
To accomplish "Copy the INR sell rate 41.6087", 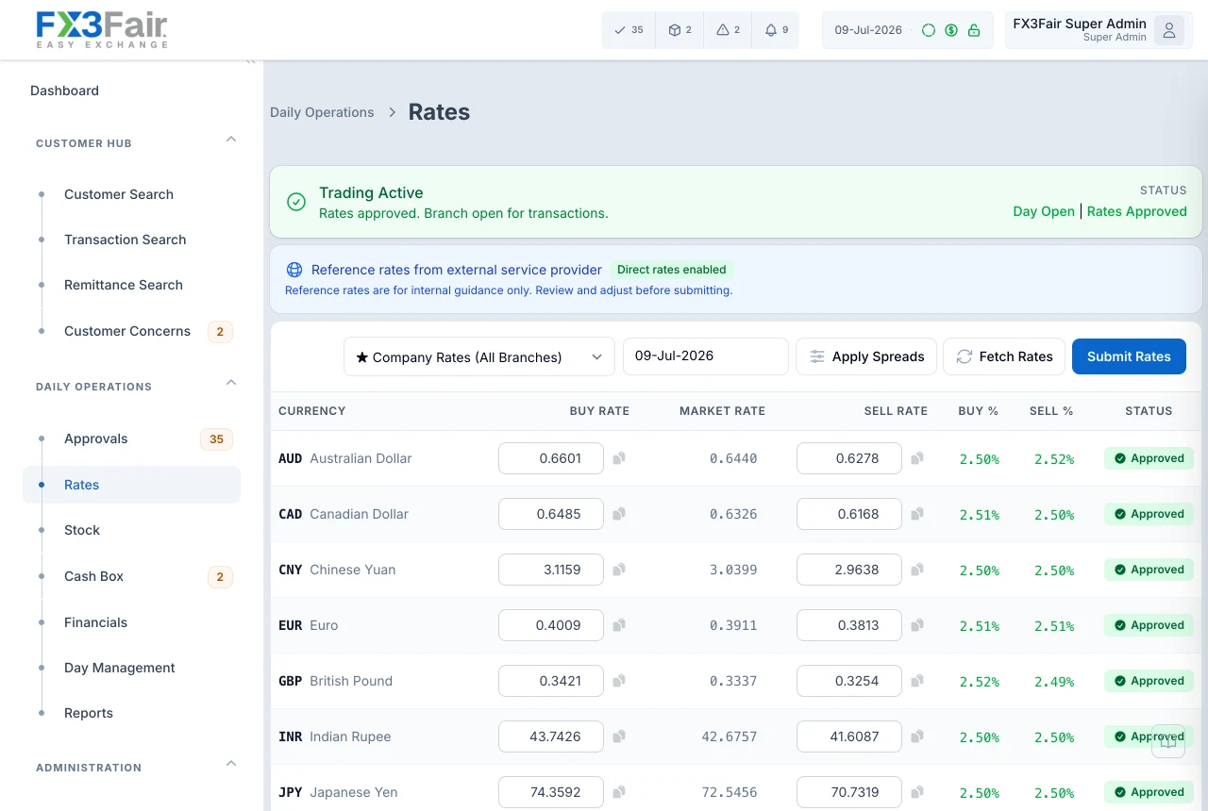I will coord(917,737).
